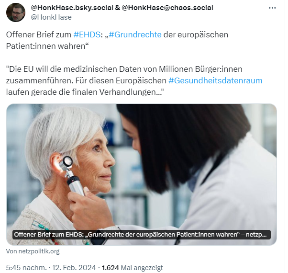
Task: Open the #EHDS hashtag
Action: [87, 34]
